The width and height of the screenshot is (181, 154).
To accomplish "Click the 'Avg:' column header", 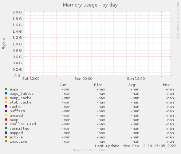I will coord(132,85).
